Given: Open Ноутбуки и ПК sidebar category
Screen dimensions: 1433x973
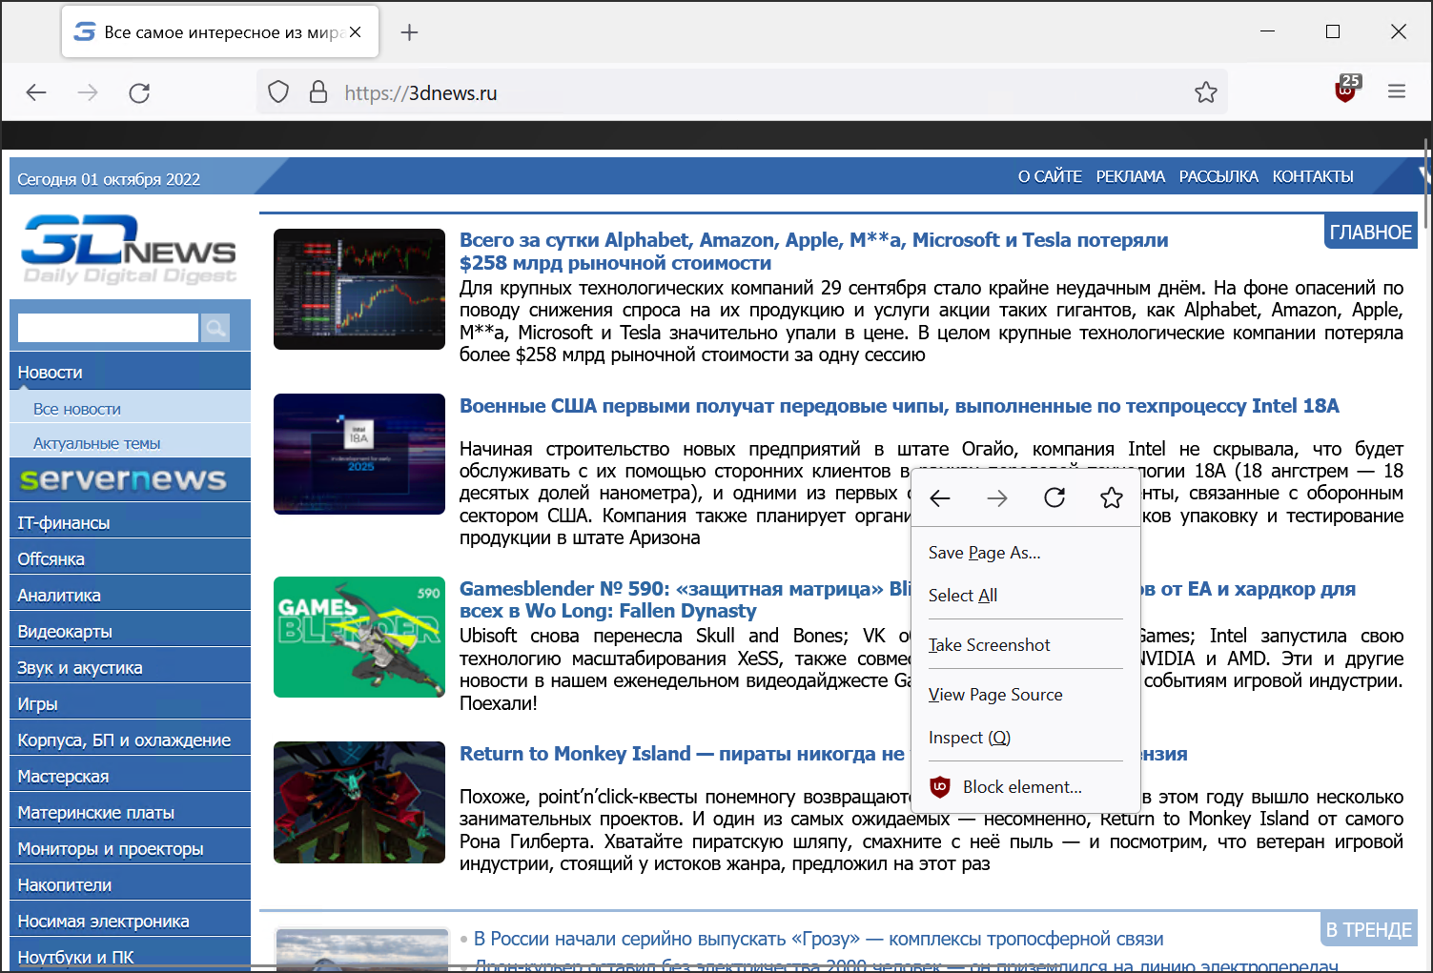Looking at the screenshot, I should (130, 956).
